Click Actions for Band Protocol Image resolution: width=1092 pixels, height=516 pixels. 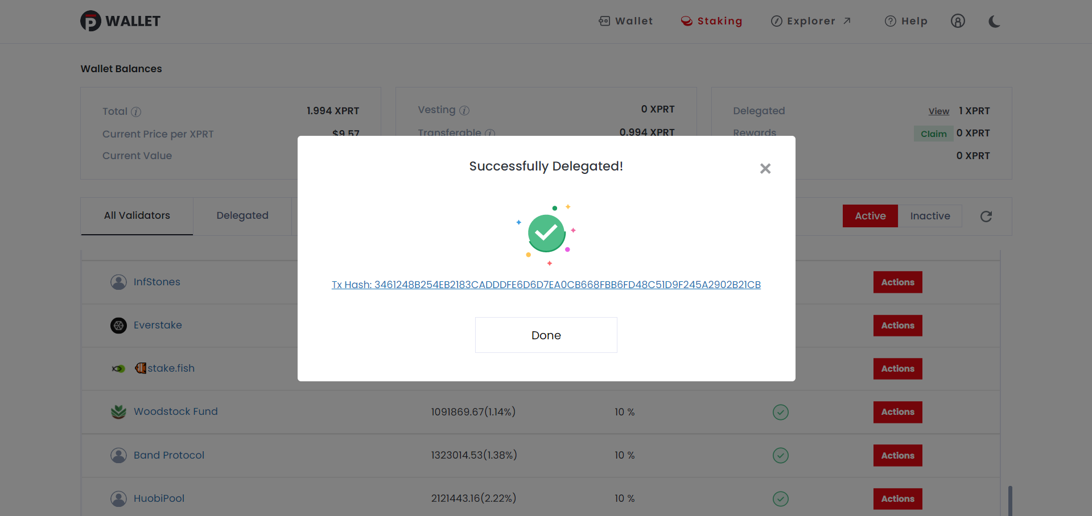click(897, 455)
